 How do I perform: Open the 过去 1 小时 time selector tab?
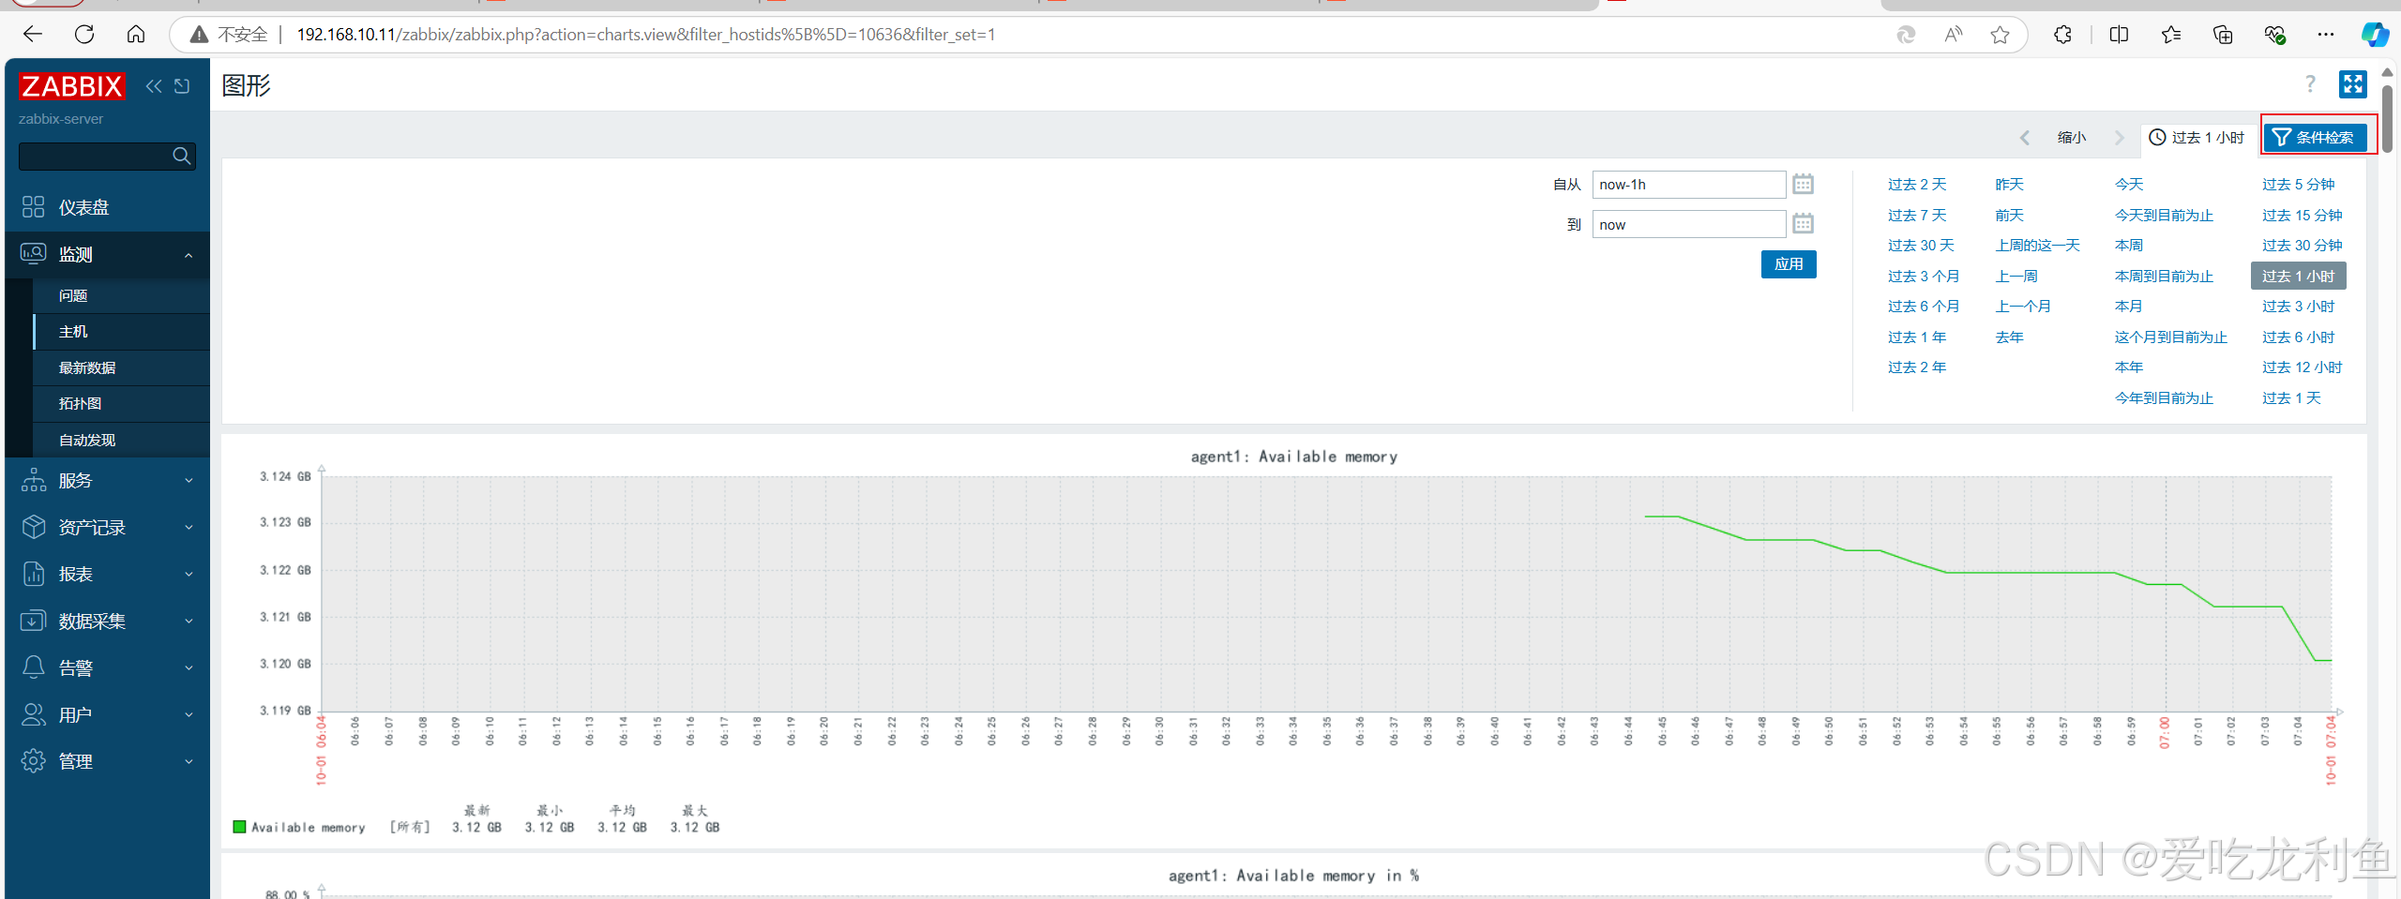click(x=2197, y=138)
